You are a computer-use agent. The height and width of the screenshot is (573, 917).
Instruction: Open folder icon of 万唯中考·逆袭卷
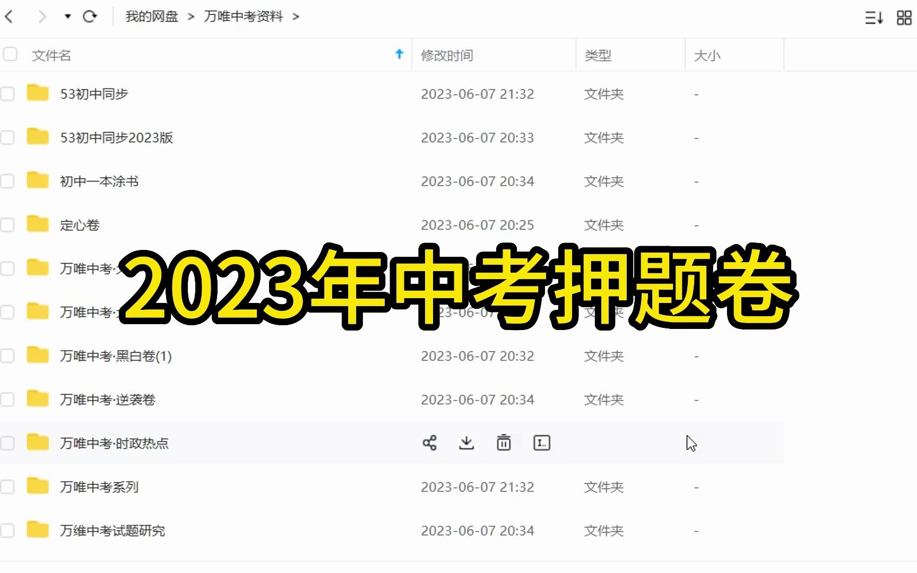tap(38, 398)
